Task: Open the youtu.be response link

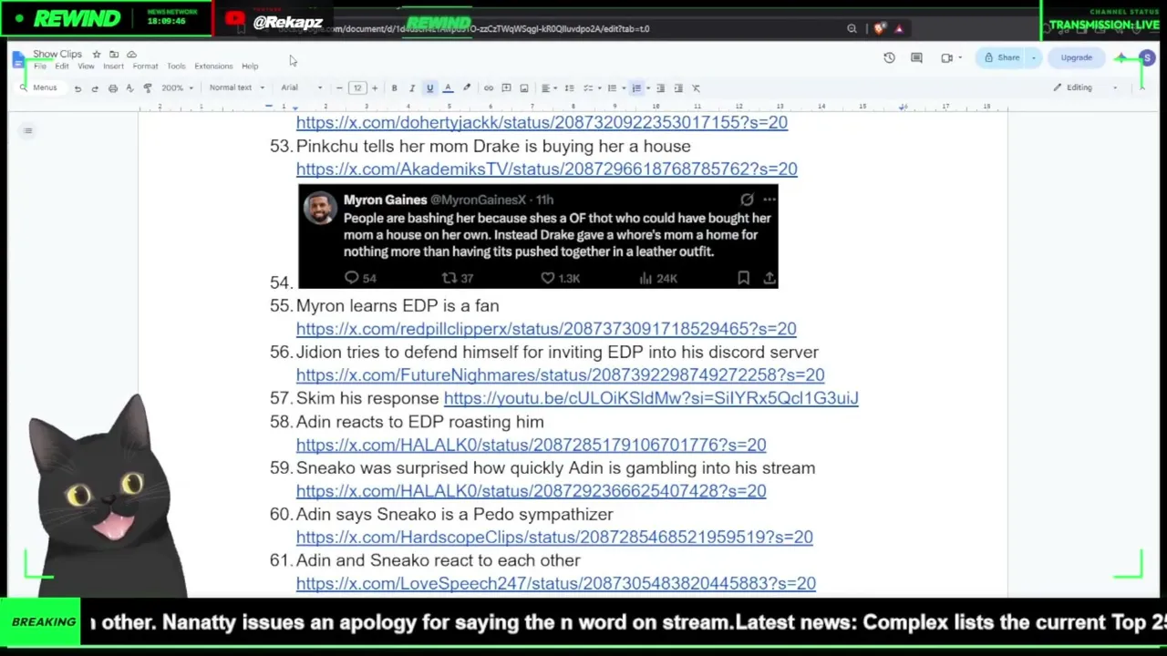Action: point(651,398)
